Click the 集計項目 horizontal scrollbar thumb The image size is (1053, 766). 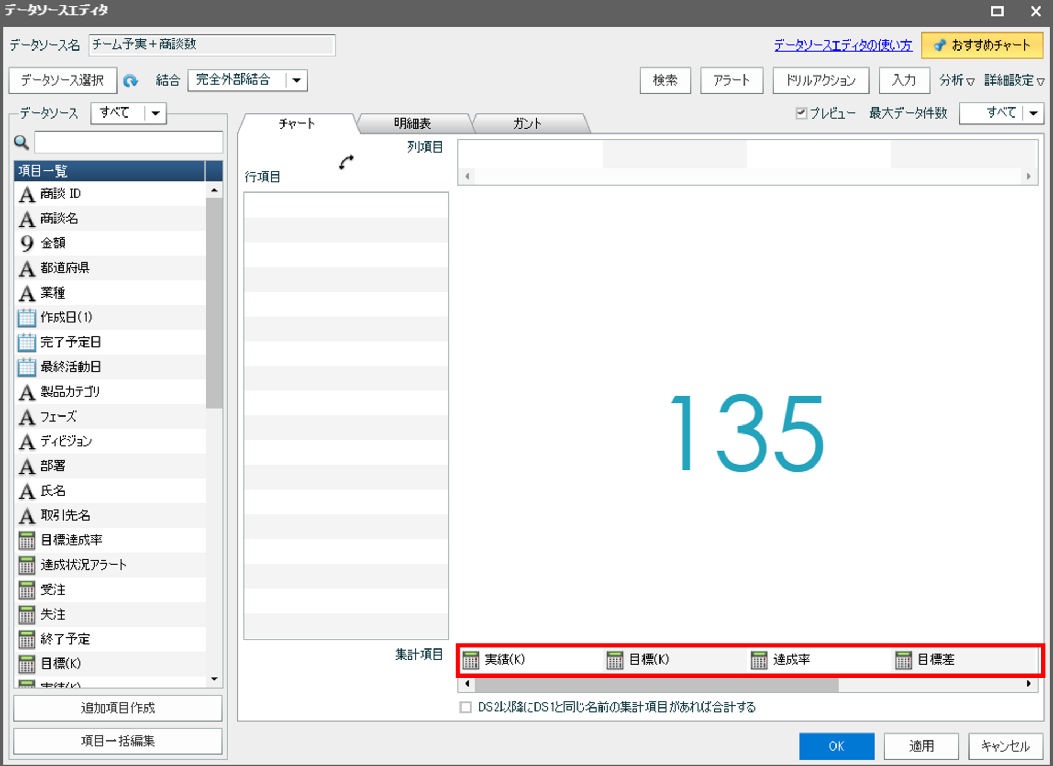click(x=657, y=684)
